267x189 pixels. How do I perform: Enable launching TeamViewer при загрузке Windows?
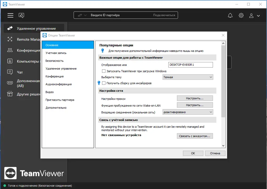pos(103,71)
